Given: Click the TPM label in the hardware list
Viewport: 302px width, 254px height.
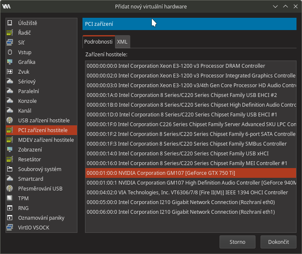Looking at the screenshot, I should coord(23,198).
